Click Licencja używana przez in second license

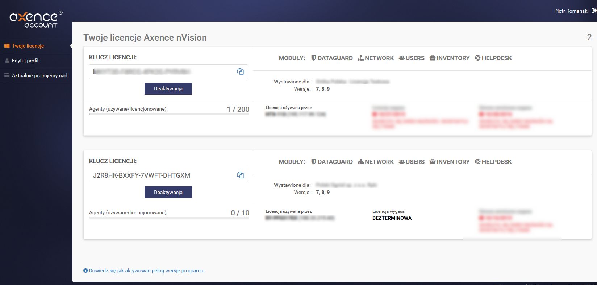coord(288,211)
